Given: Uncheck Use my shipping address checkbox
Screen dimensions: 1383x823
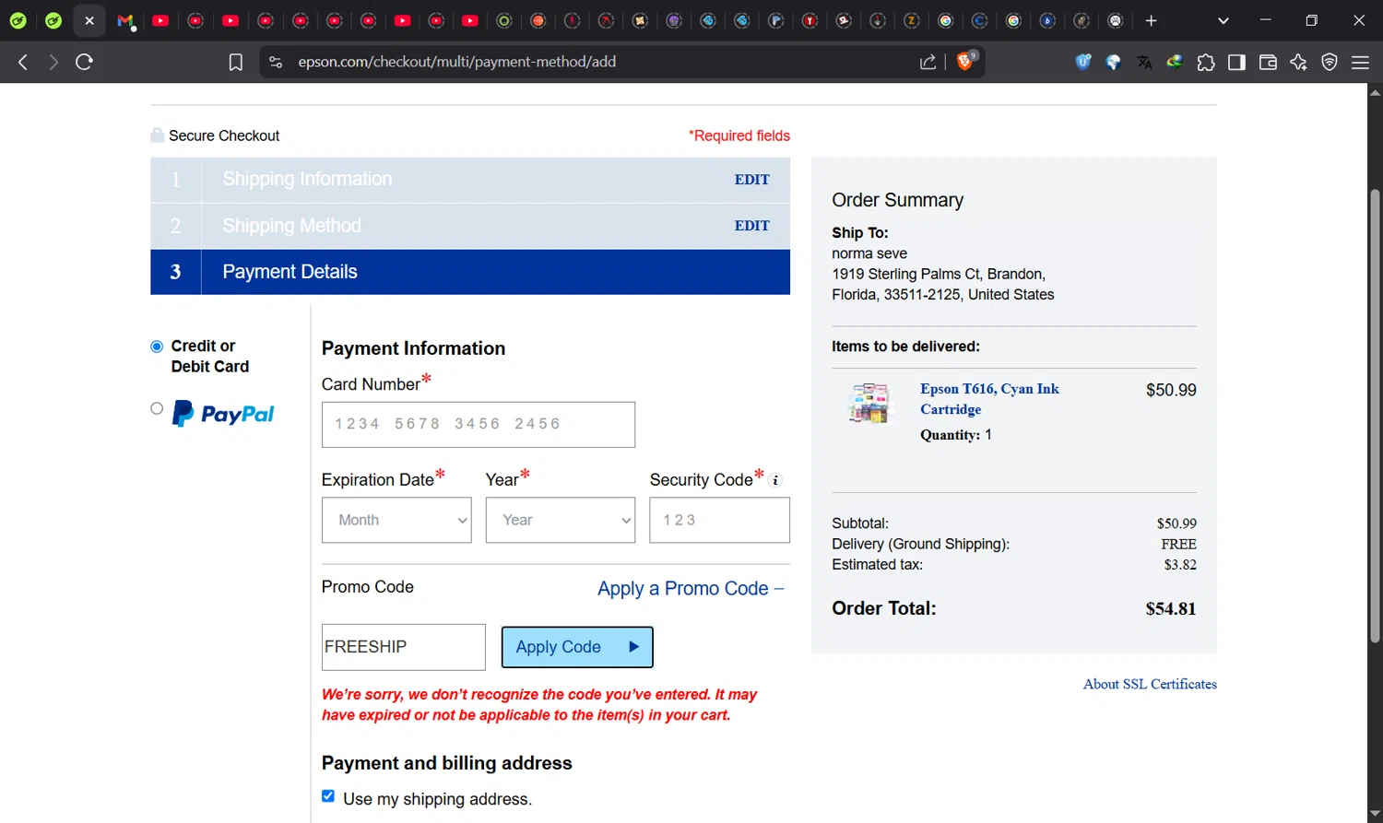Looking at the screenshot, I should tap(328, 796).
